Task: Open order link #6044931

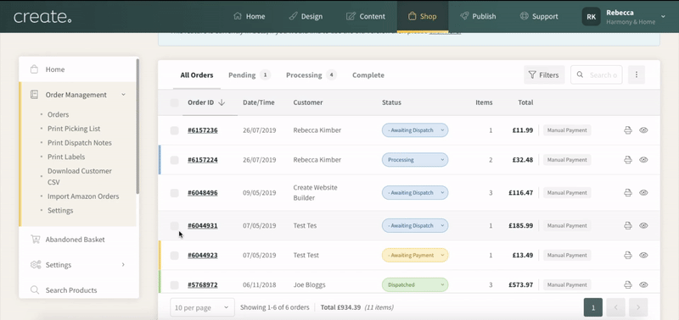Action: (x=203, y=225)
